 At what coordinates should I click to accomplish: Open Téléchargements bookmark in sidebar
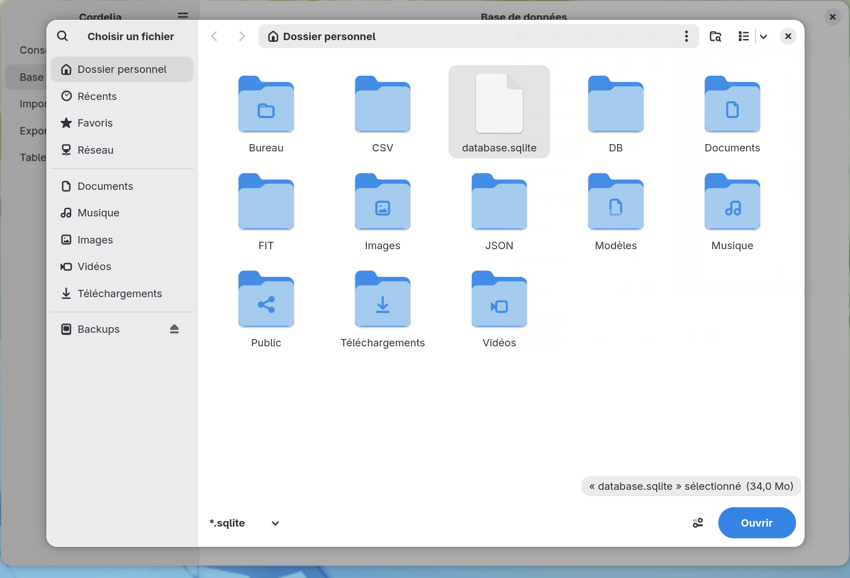[122, 293]
